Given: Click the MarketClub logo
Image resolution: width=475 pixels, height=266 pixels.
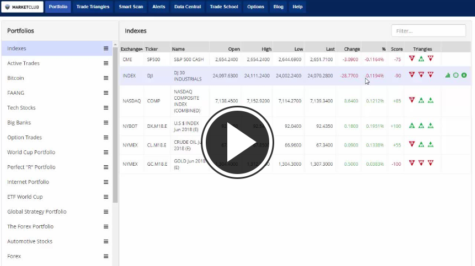Looking at the screenshot, I should pyautogui.click(x=23, y=7).
